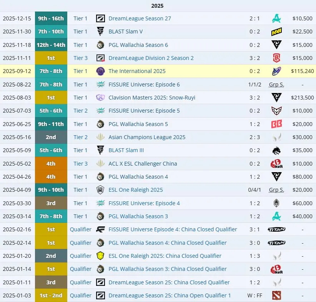Click the NAVI team logo in BLAST Slam V row
The height and width of the screenshot is (302, 316).
[276, 32]
